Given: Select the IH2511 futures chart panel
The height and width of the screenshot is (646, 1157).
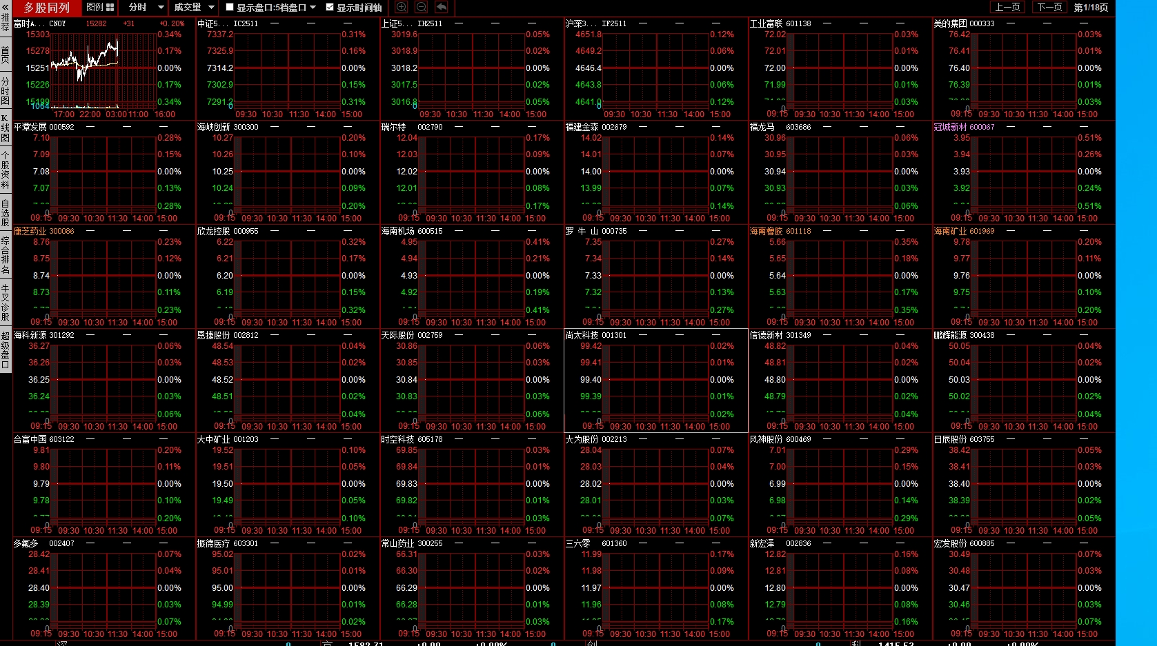Looking at the screenshot, I should pos(472,69).
